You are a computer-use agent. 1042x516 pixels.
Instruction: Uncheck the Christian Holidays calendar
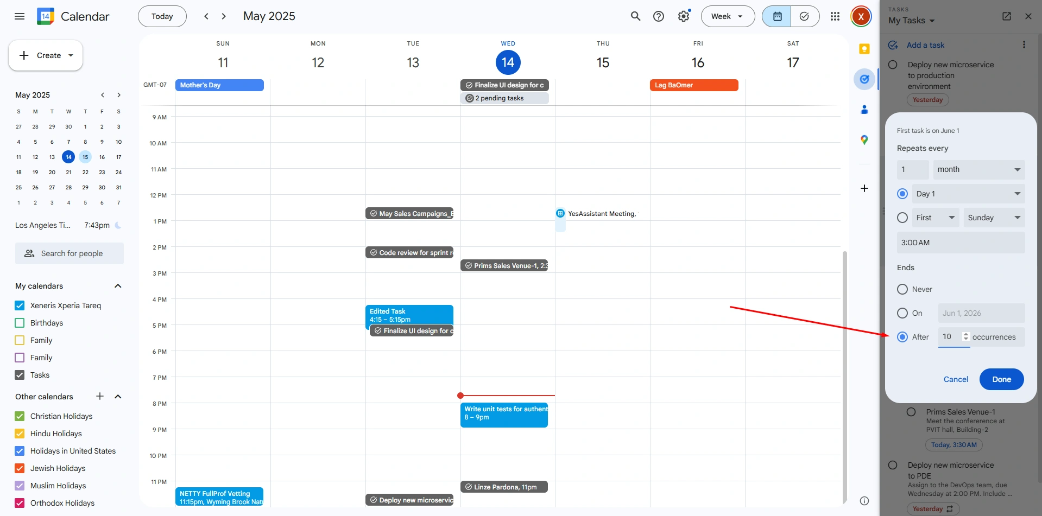point(20,416)
